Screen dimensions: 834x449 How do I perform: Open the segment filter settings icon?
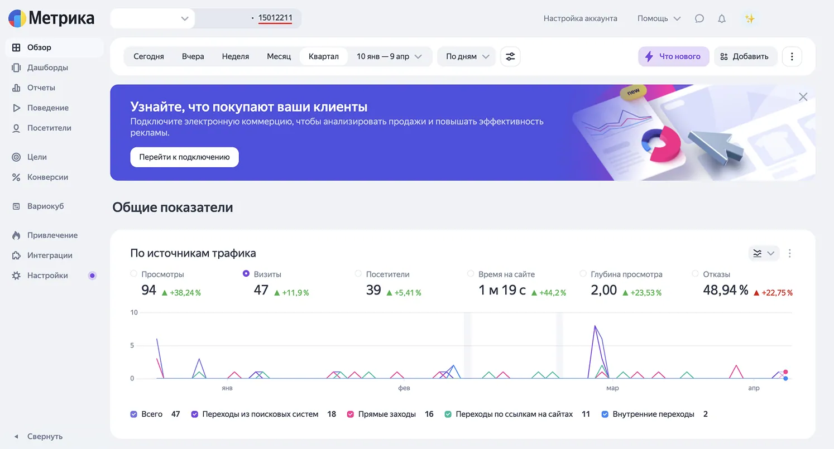click(510, 56)
